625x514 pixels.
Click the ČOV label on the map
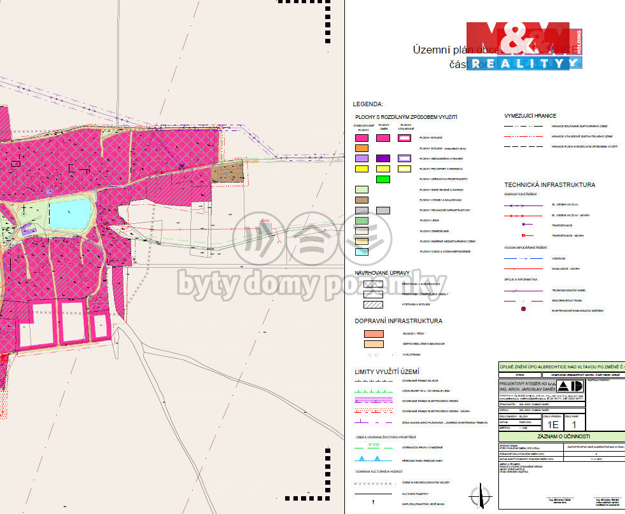265,220
